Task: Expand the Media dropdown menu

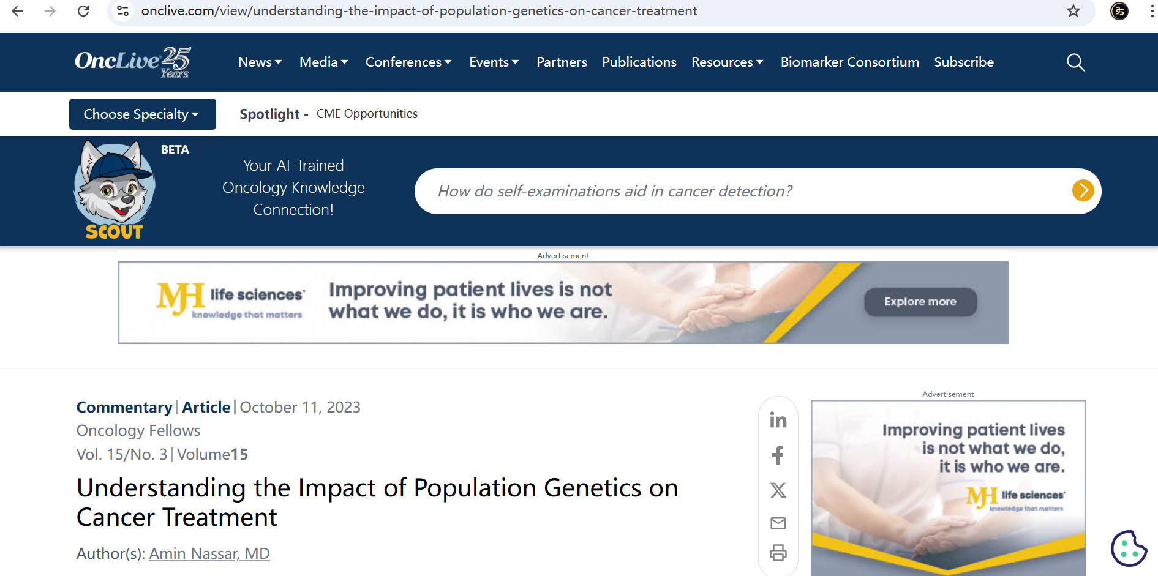Action: (323, 62)
